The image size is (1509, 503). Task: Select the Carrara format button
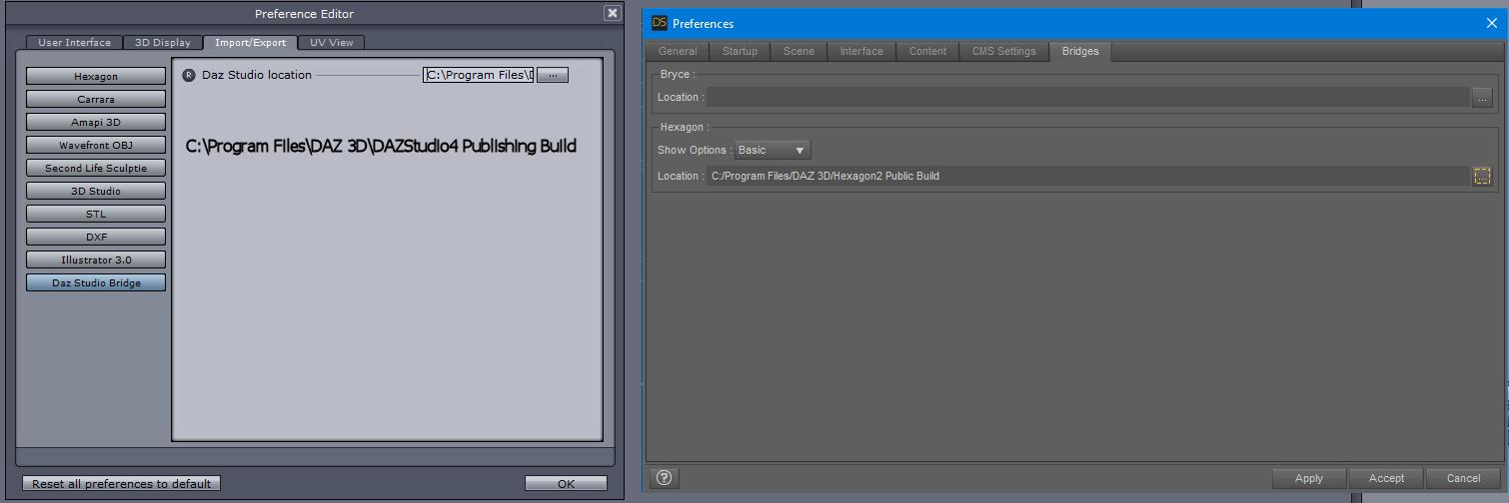[x=96, y=99]
